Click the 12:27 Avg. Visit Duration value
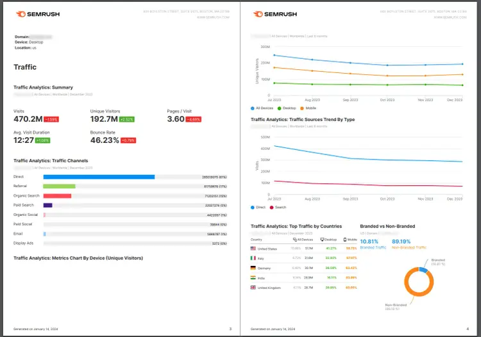This screenshot has height=337, width=481. coord(24,140)
